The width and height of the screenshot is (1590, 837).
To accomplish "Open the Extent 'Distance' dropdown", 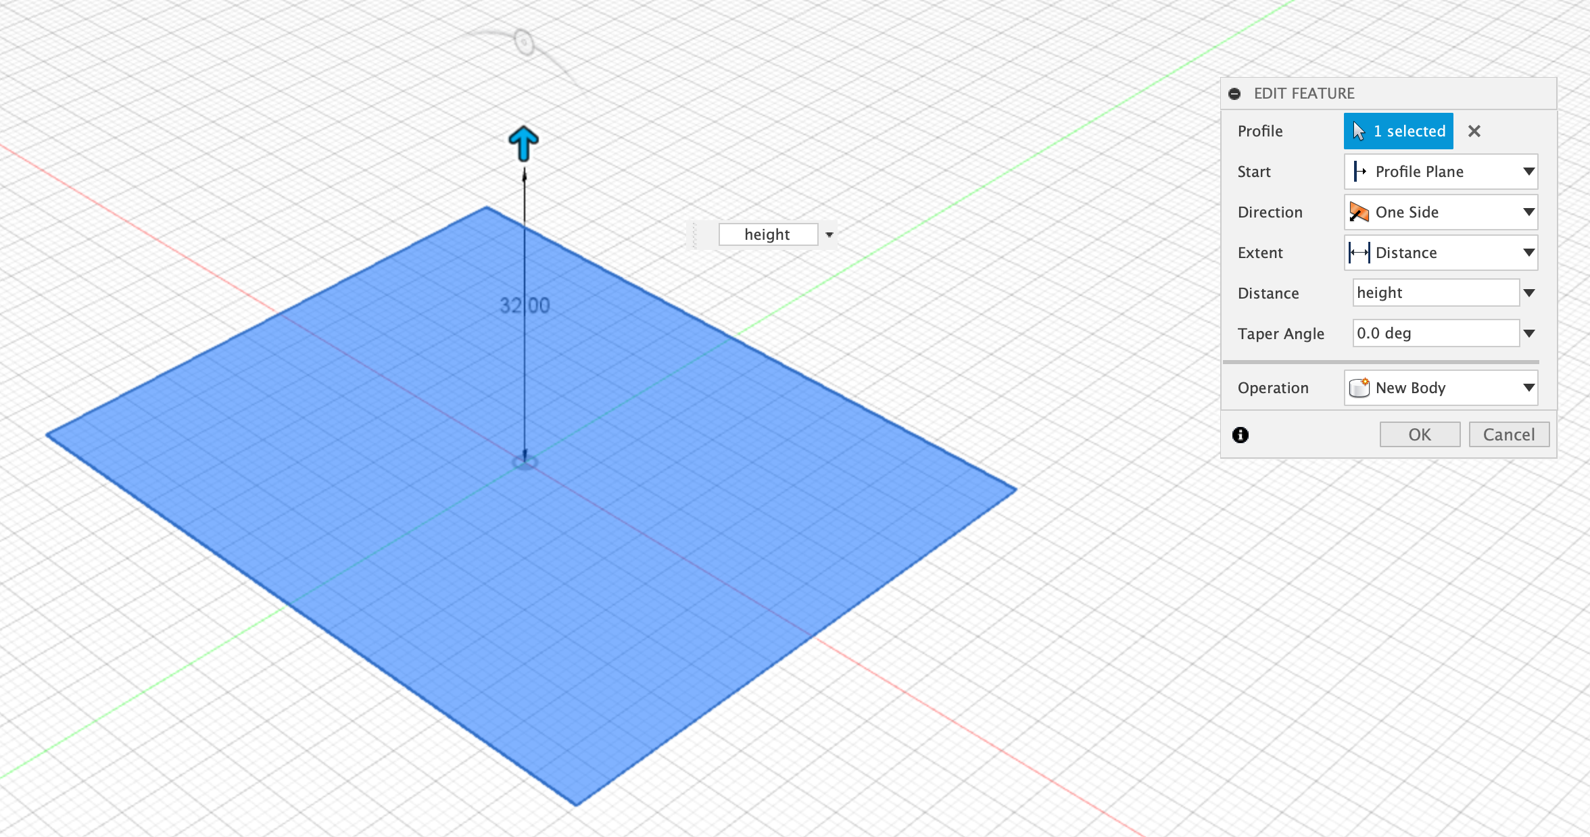I will [1441, 253].
